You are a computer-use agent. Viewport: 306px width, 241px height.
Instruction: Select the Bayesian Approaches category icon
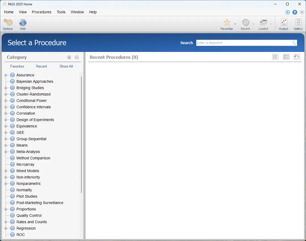[12, 81]
